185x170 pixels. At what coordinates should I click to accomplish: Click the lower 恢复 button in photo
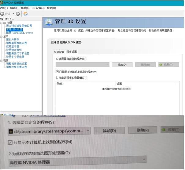[x=172, y=130]
